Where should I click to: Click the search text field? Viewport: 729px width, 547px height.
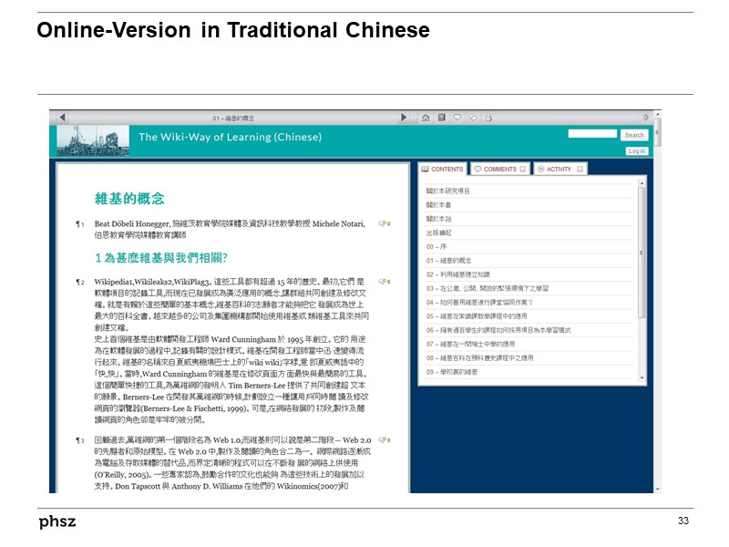click(591, 134)
